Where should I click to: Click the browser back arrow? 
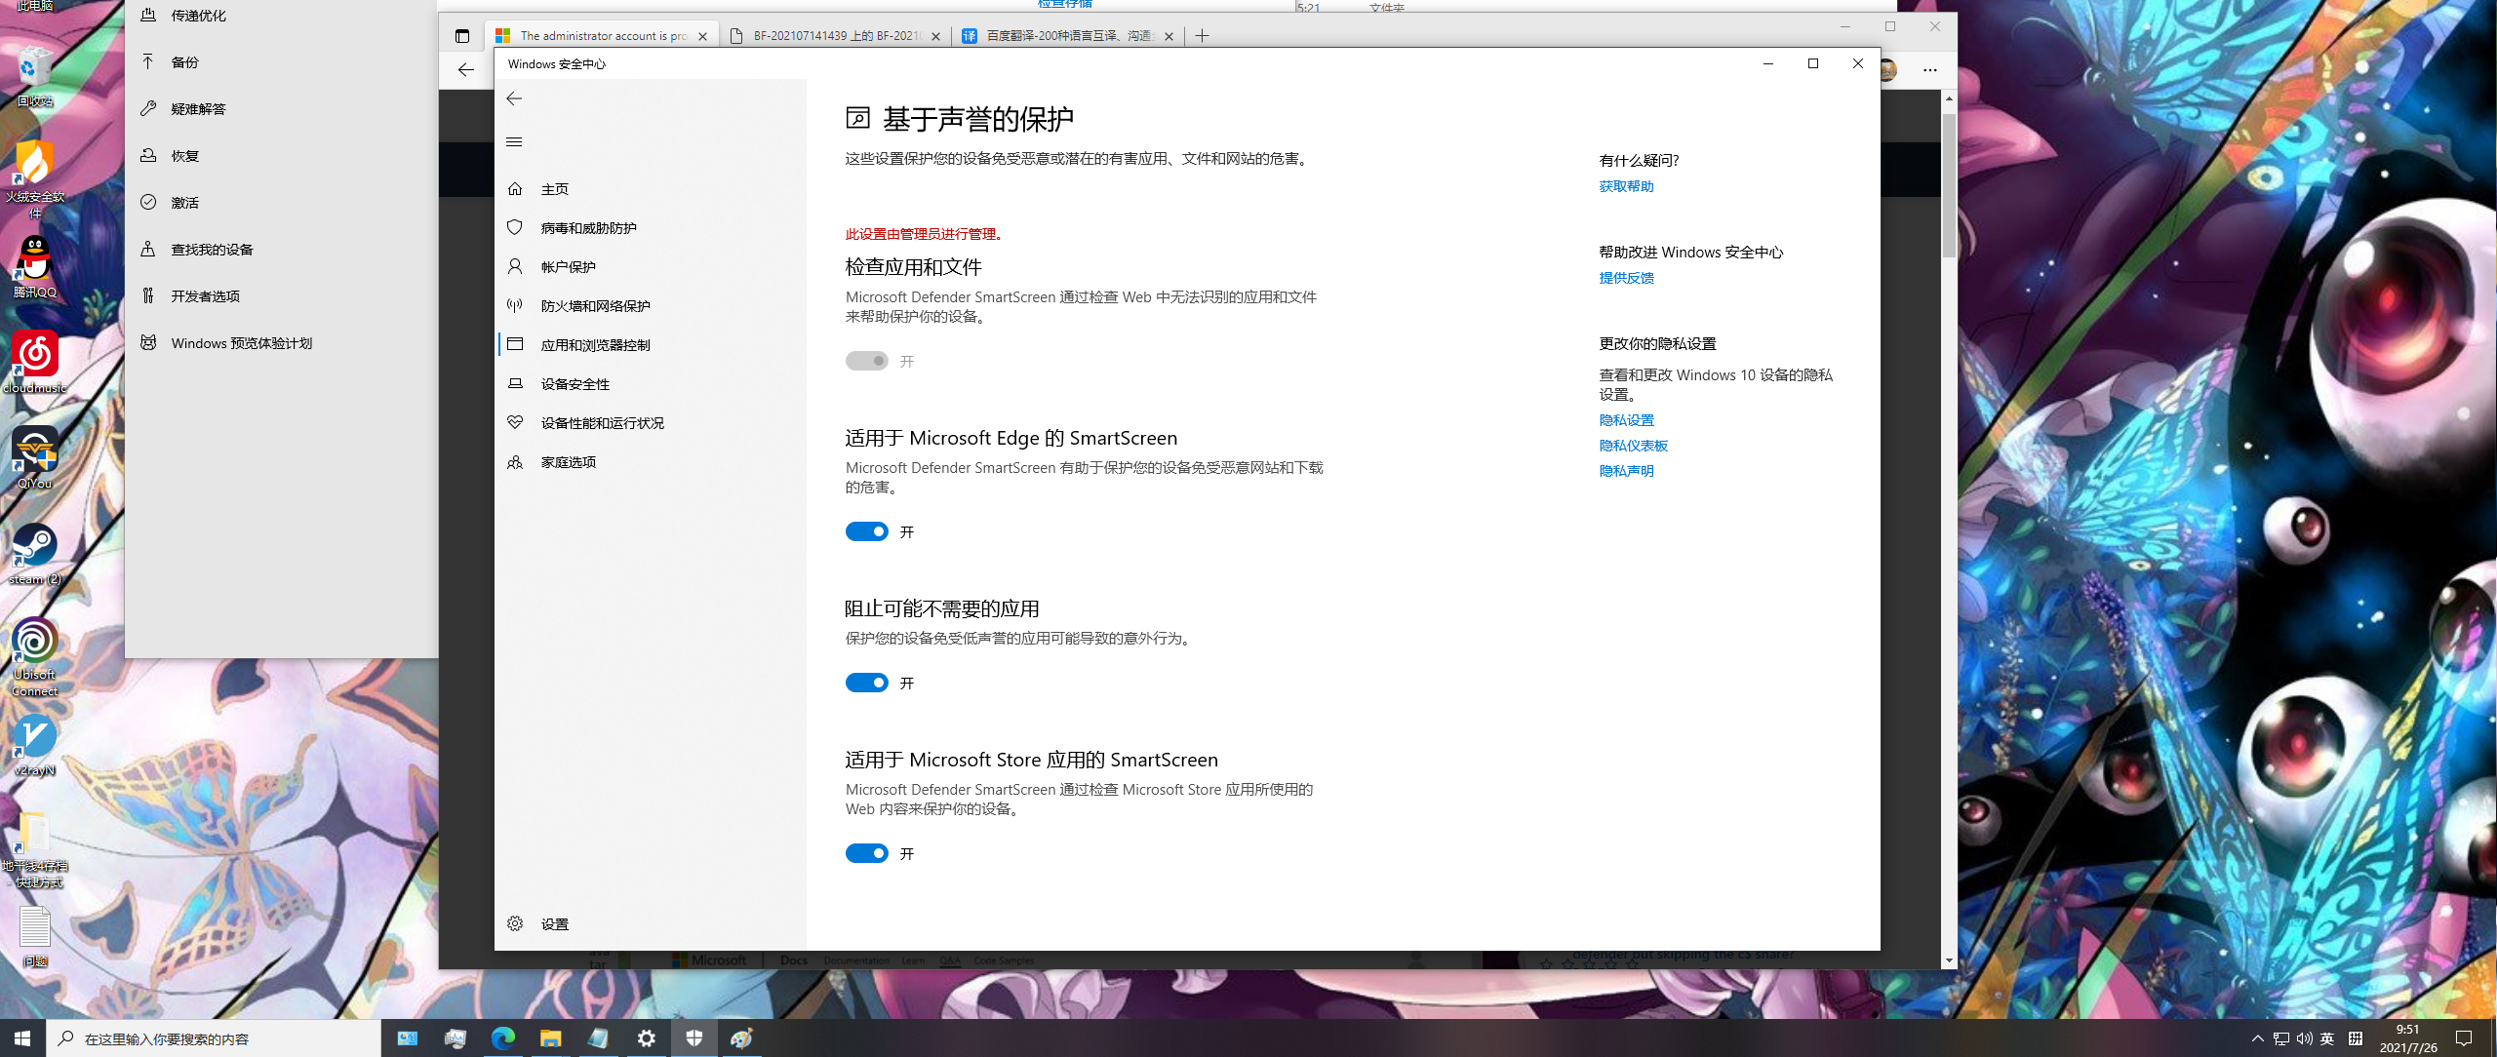(x=465, y=69)
